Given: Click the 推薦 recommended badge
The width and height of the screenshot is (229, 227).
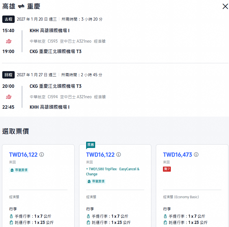Looking at the screenshot, I should (91, 145).
